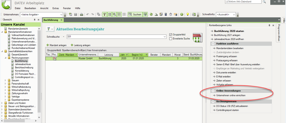Click calendar icon in Muster GmbH row
This screenshot has width=286, height=123.
pyautogui.click(x=54, y=59)
